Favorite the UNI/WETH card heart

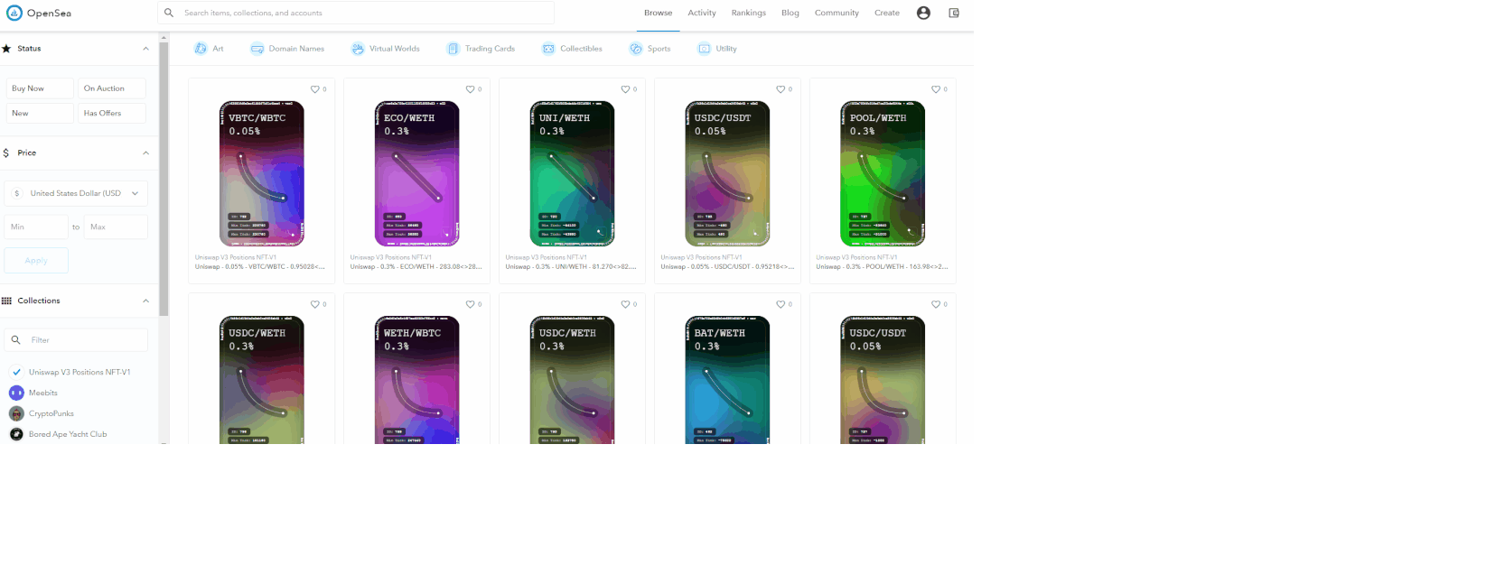625,89
